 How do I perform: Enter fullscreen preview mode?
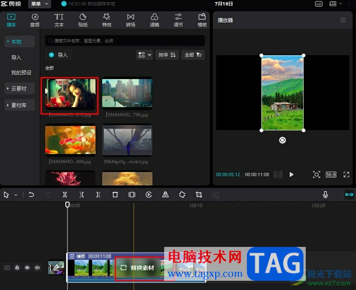pos(346,175)
